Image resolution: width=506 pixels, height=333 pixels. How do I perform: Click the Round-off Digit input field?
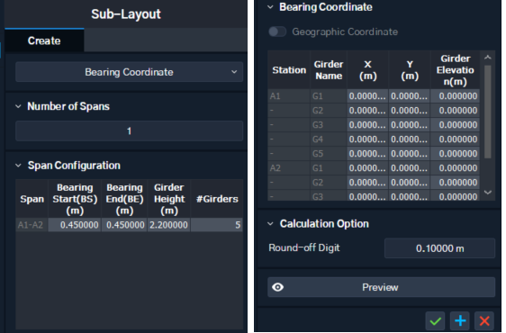pyautogui.click(x=439, y=248)
